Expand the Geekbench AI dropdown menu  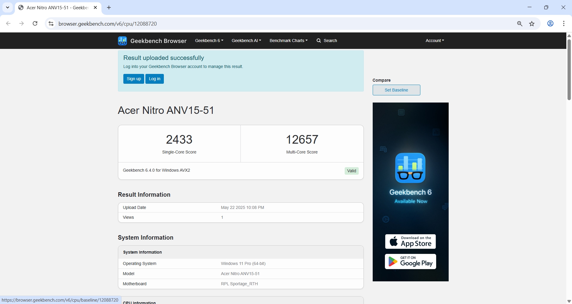click(246, 41)
